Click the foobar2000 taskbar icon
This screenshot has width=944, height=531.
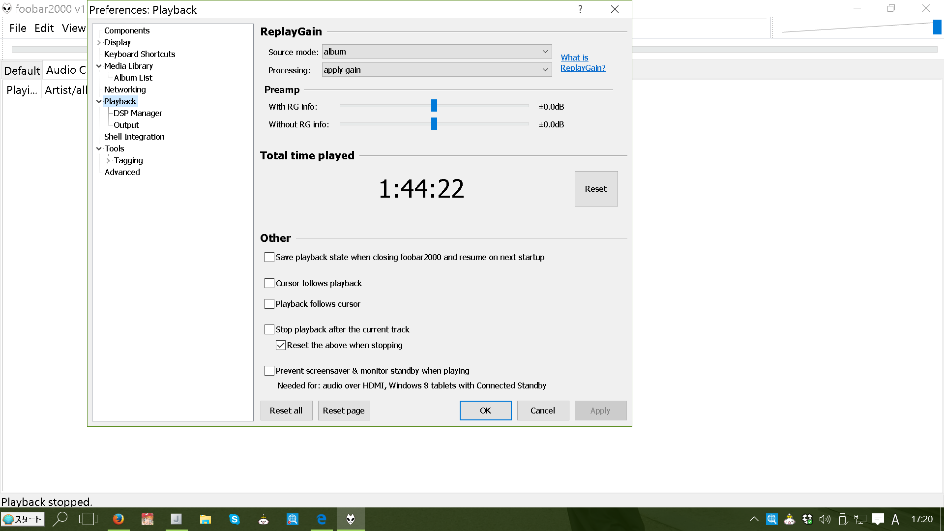(351, 519)
